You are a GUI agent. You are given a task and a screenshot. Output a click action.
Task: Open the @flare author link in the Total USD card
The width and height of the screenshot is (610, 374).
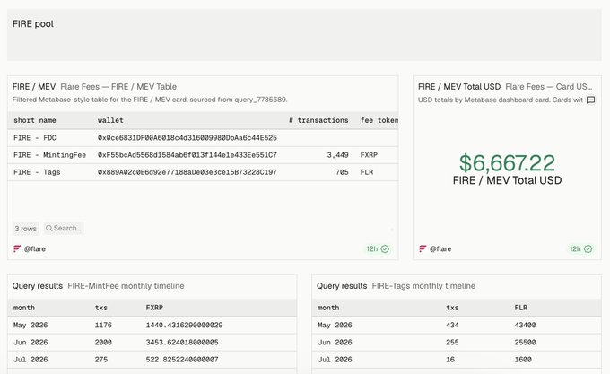point(440,248)
